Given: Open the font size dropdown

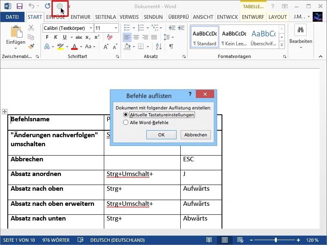Looking at the screenshot, I should [x=116, y=28].
